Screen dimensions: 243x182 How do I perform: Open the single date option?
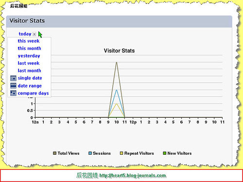pos(30,78)
